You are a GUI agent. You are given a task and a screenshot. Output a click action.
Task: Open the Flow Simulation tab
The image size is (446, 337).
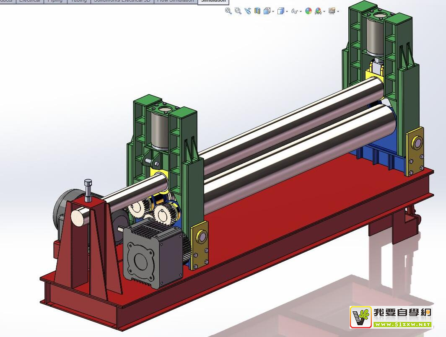tap(175, 1)
